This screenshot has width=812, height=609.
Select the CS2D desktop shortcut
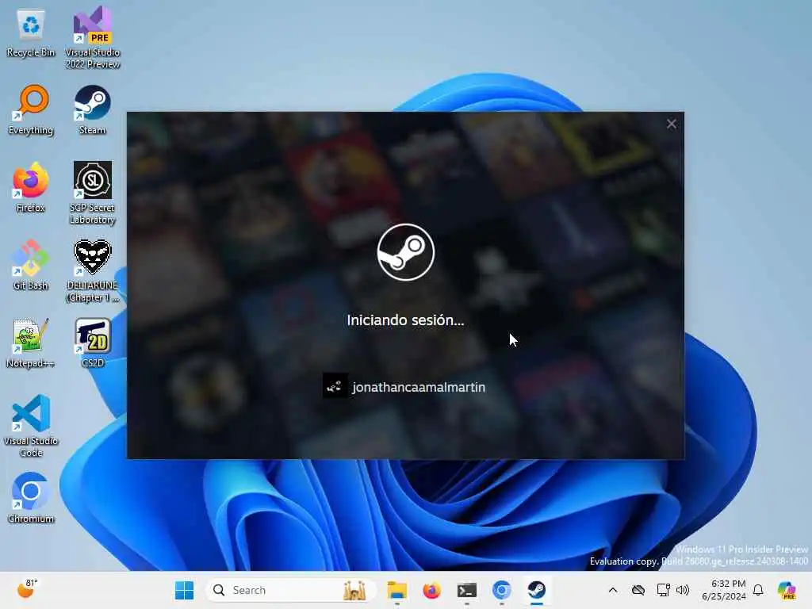pos(92,343)
